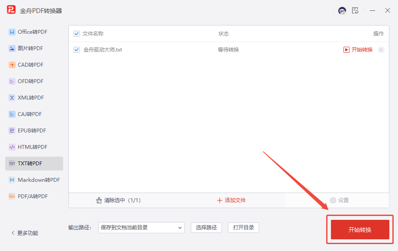Switch to Office转PDF mode

[x=34, y=32]
